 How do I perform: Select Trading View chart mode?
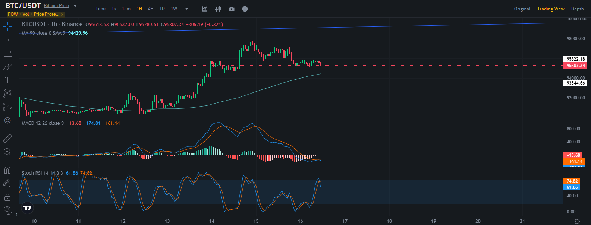(551, 9)
